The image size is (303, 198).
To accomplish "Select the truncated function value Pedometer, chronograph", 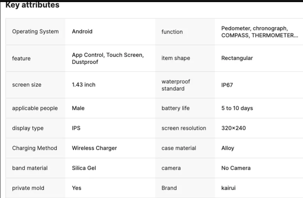I will click(x=259, y=32).
